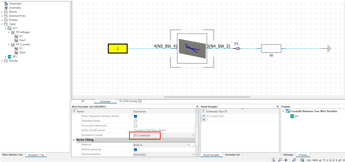Uncheck Show frequency domain results
Image resolution: width=345 pixels, height=162 pixels.
(x=135, y=116)
